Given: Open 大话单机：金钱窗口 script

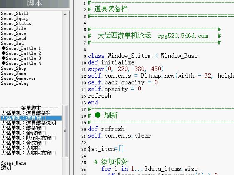Looking at the screenshot, I should coord(23,133).
